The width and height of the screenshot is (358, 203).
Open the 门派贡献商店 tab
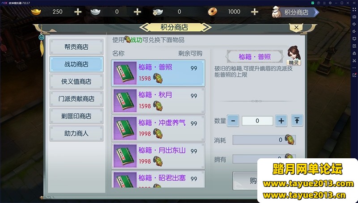coord(77,99)
